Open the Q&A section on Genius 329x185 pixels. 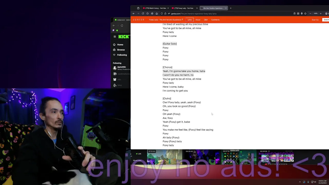tap(206, 20)
